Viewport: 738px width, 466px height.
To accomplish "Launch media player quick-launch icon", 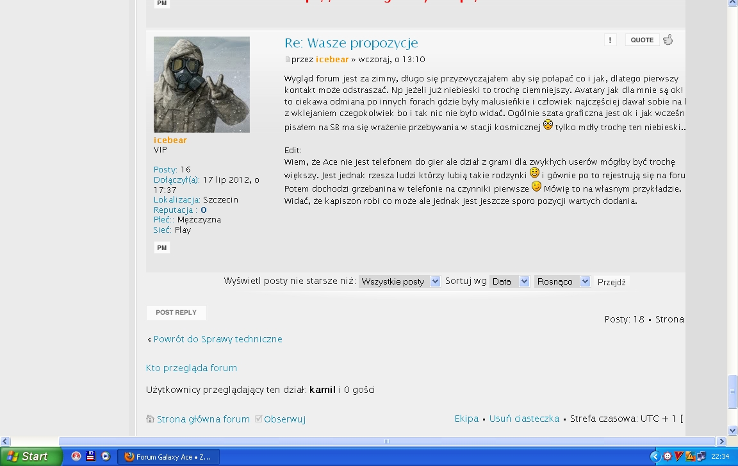I will point(106,456).
